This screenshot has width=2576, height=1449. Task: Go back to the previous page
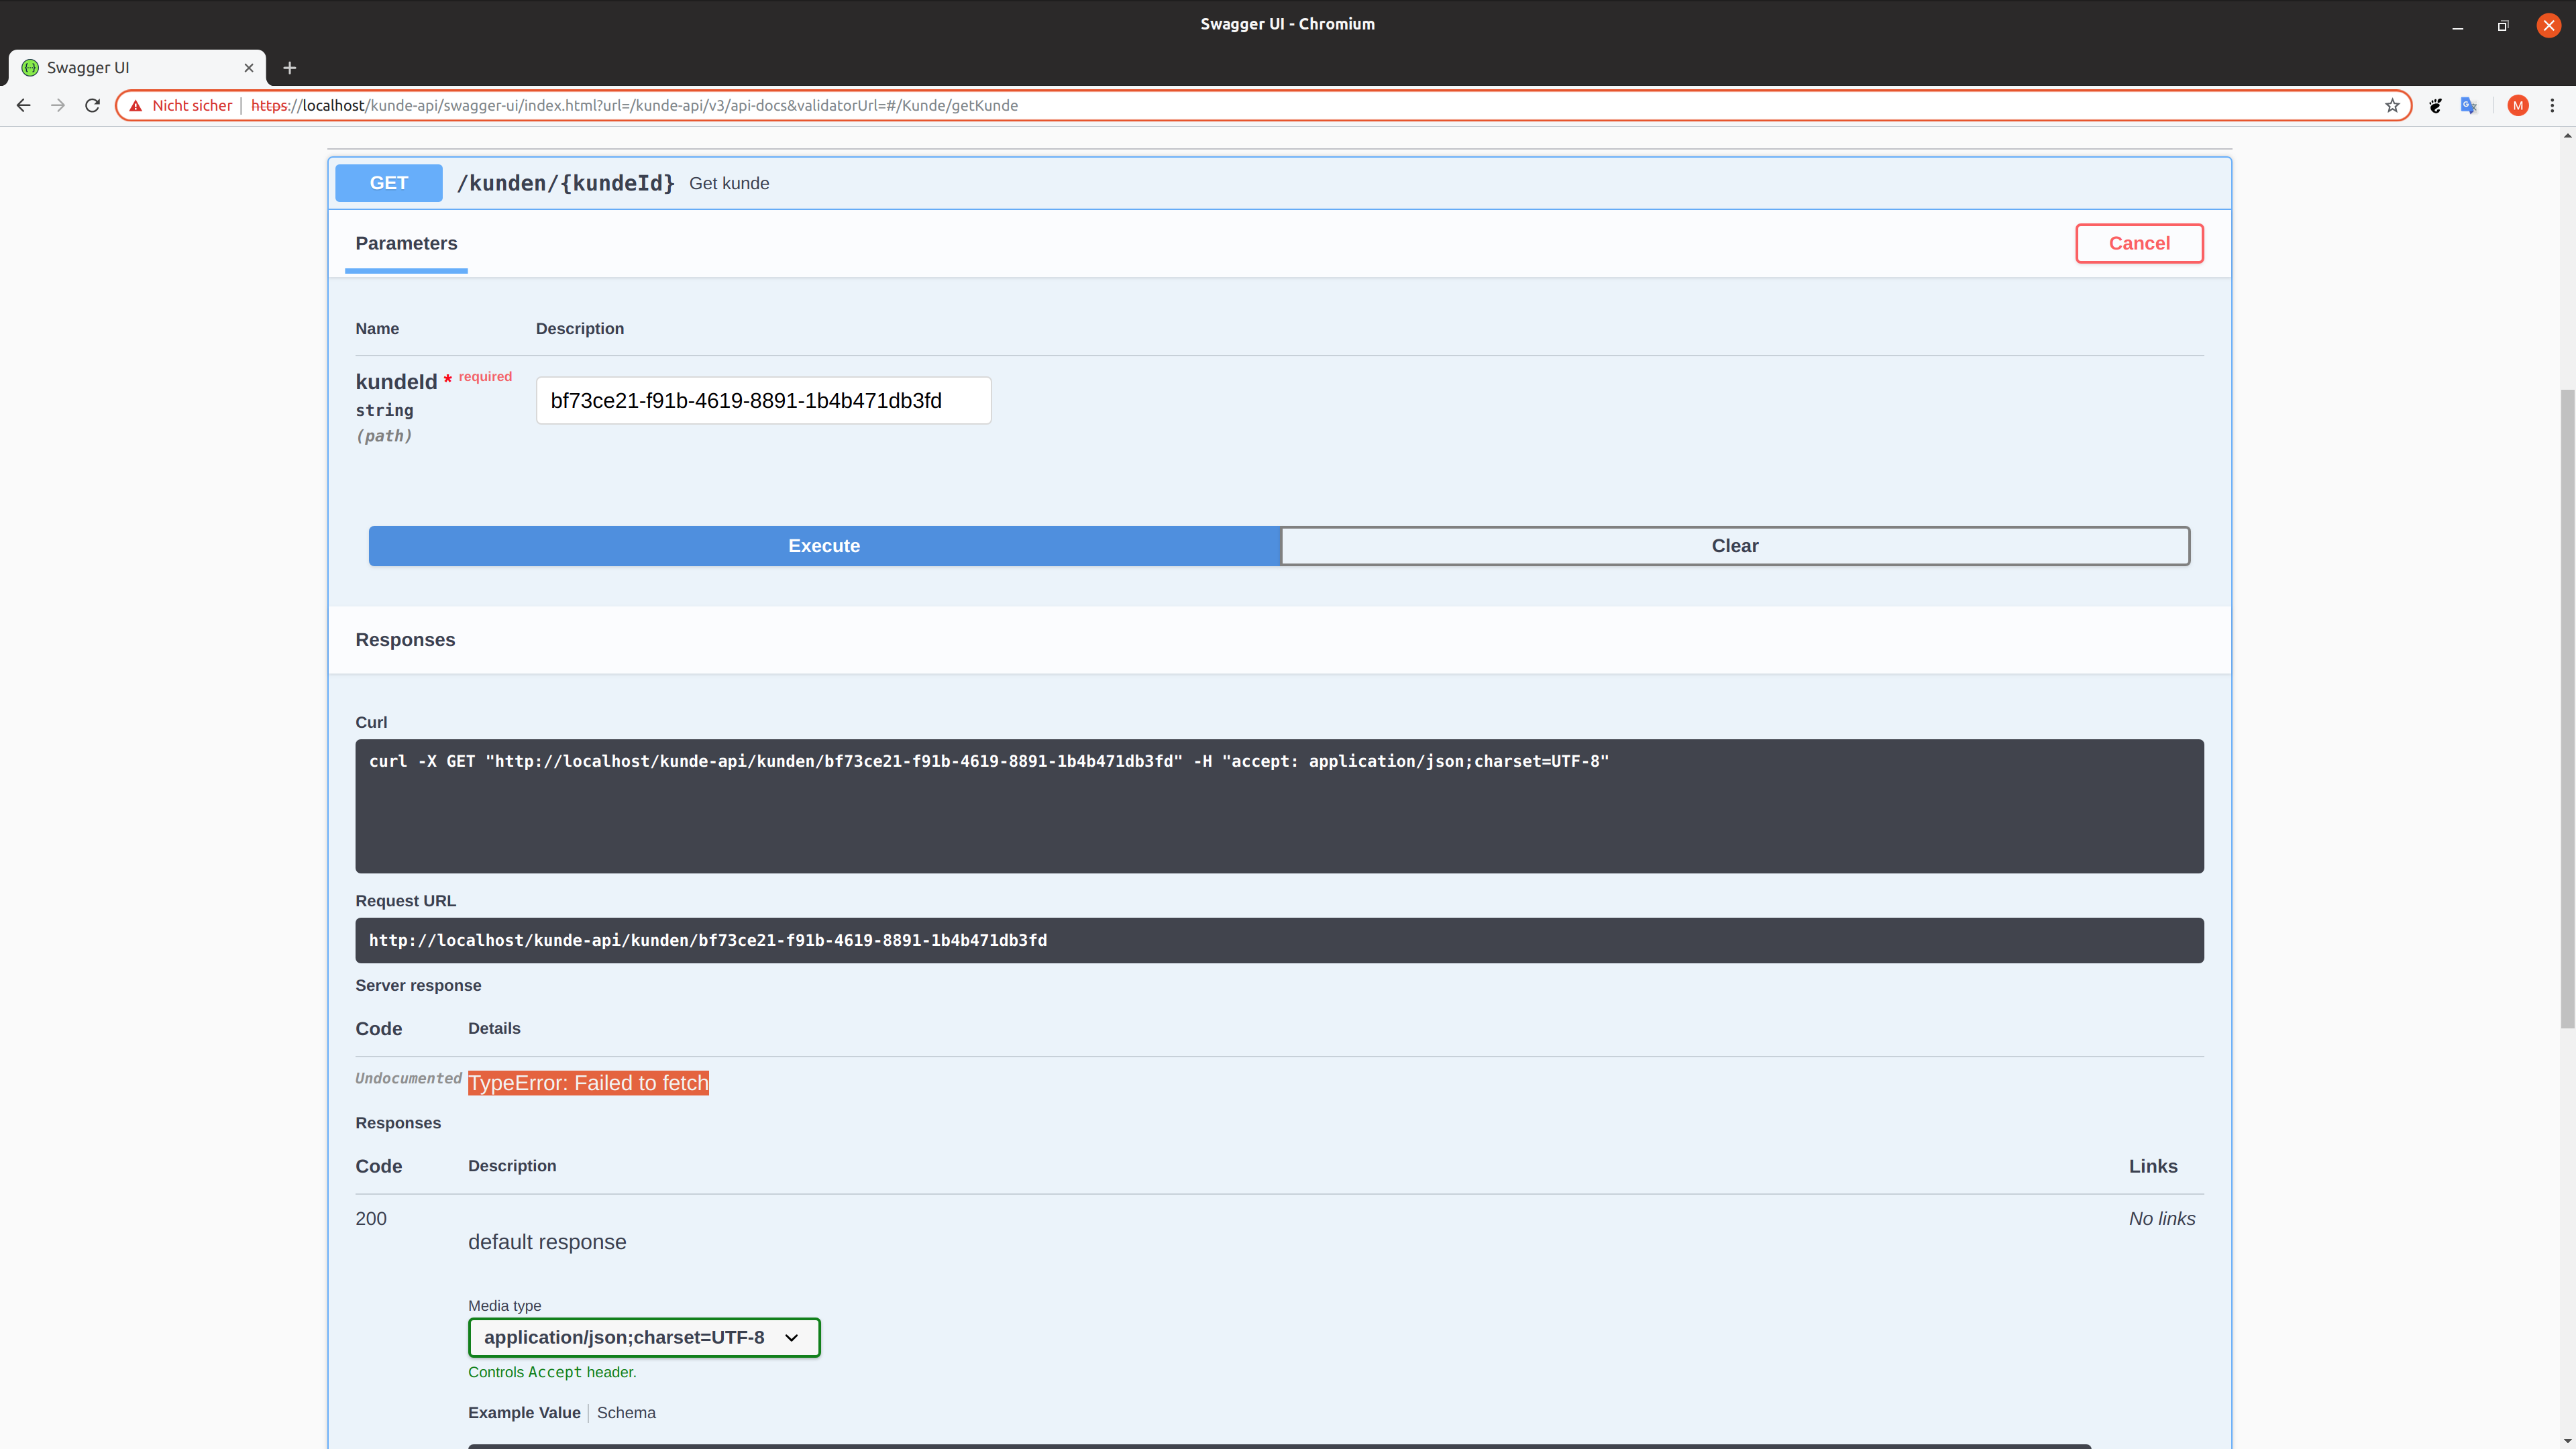(x=24, y=105)
